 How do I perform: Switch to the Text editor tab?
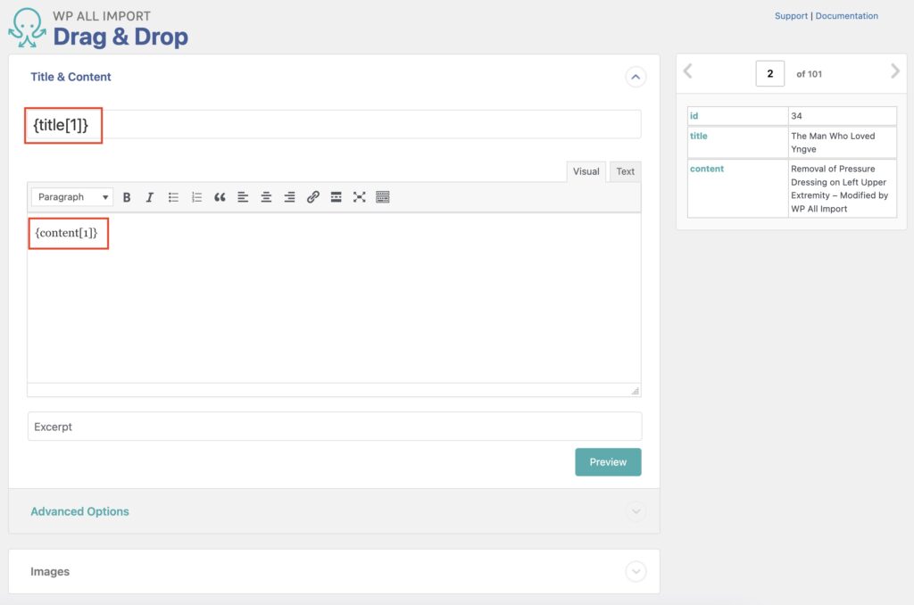624,171
